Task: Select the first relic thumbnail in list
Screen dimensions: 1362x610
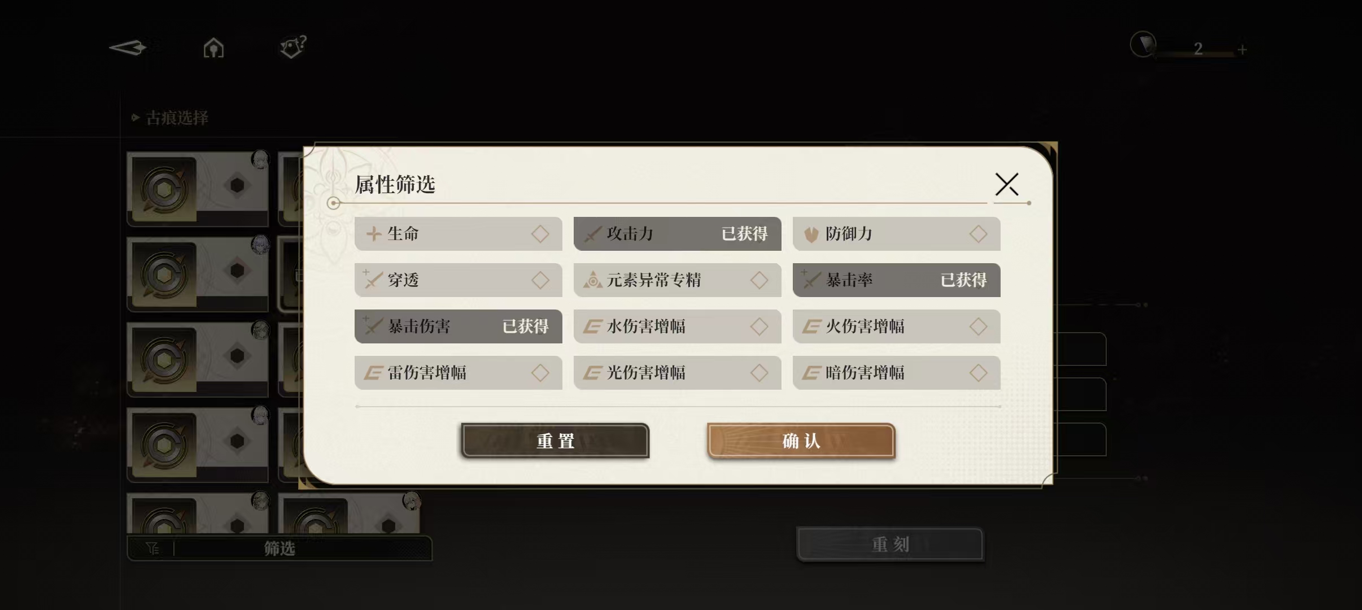Action: (197, 189)
